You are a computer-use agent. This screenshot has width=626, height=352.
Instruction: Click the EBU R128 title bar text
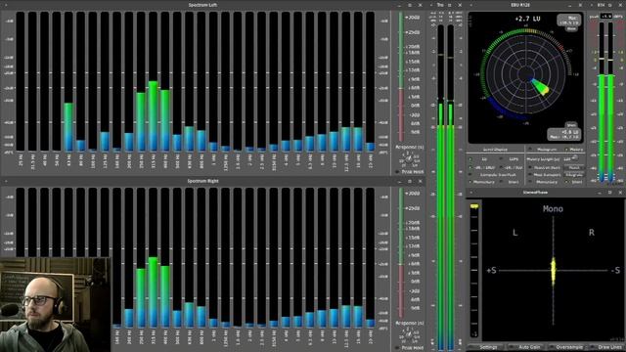click(520, 5)
